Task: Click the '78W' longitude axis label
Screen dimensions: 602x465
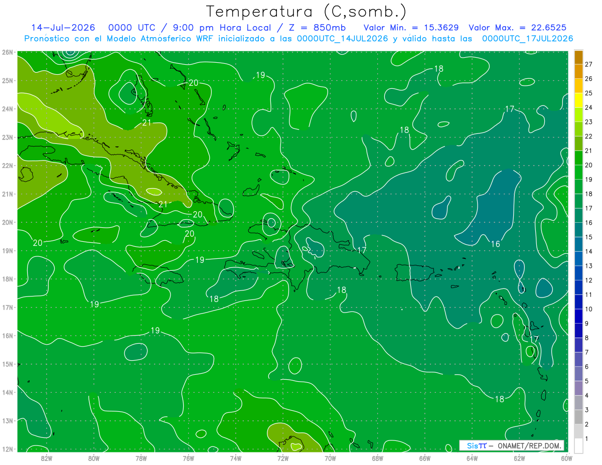Action: [141, 458]
